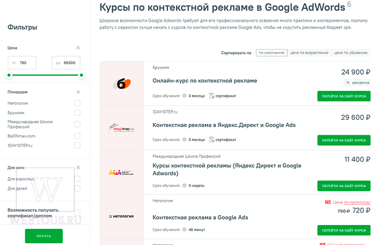Click the certificate icon in the Бруноям course row

211,96
